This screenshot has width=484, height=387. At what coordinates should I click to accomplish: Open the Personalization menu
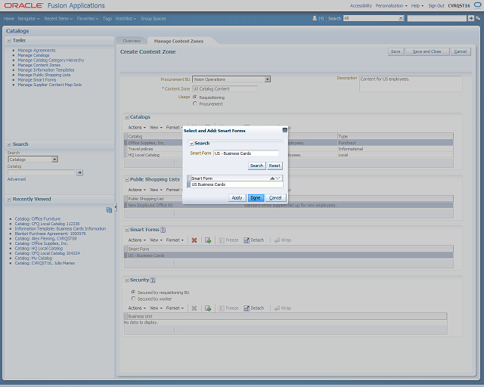391,5
